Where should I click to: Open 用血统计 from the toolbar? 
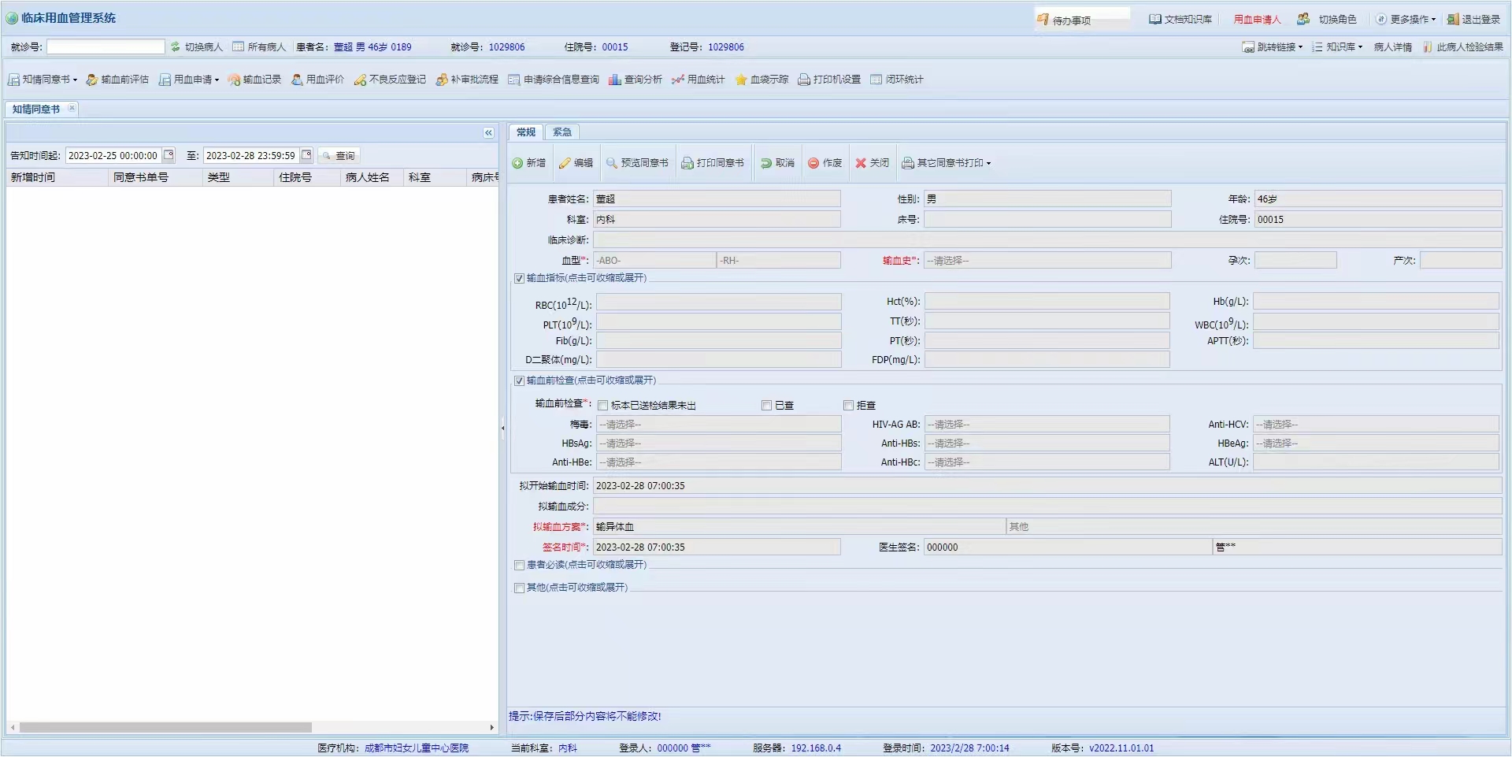point(698,80)
